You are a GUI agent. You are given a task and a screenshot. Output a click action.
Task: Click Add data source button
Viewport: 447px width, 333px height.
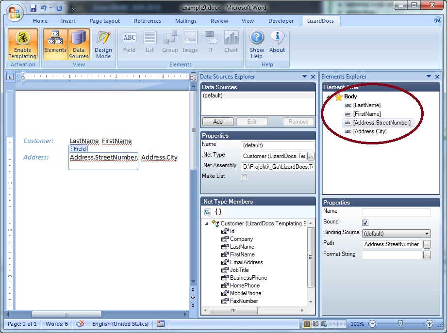click(x=218, y=122)
